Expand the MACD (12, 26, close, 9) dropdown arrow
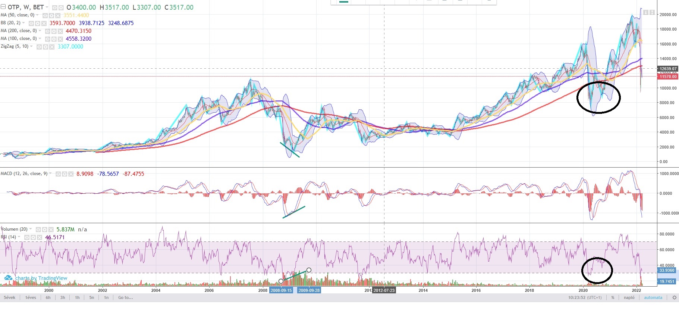 (51, 174)
